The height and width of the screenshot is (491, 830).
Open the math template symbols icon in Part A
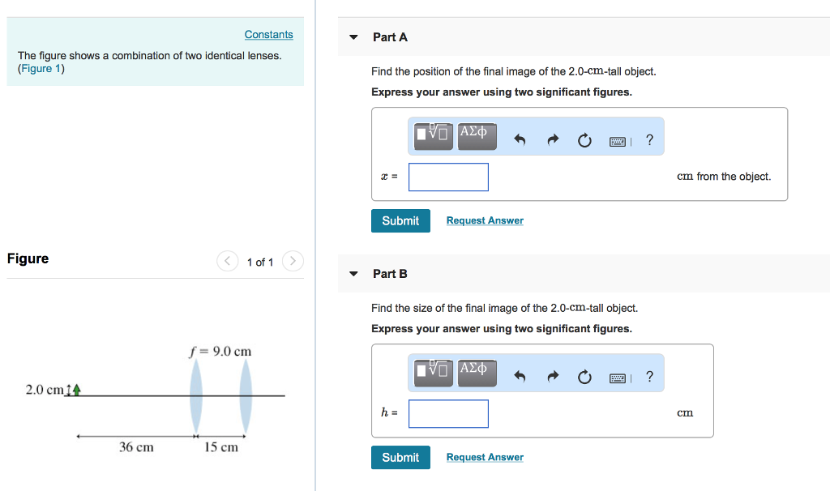[432, 136]
